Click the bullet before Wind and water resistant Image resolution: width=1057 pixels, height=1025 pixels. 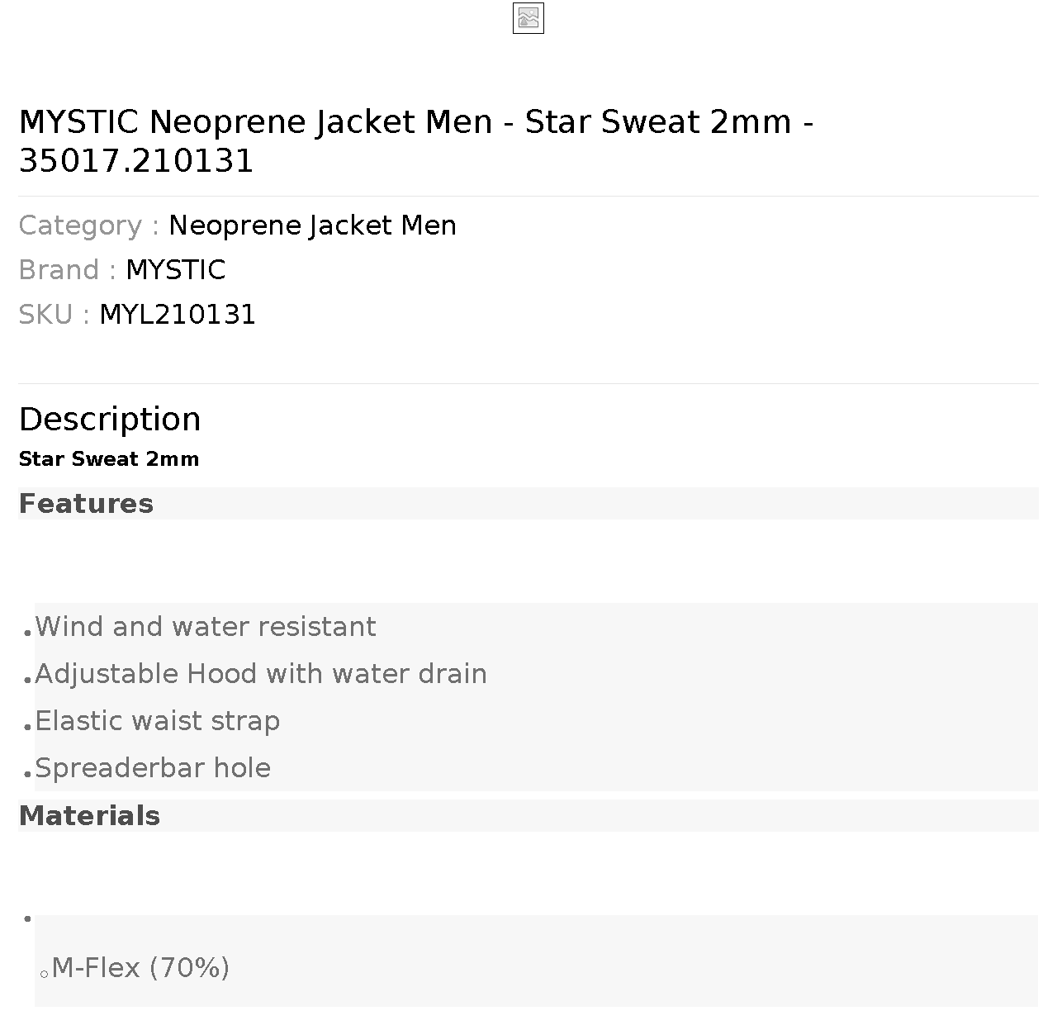pyautogui.click(x=27, y=634)
